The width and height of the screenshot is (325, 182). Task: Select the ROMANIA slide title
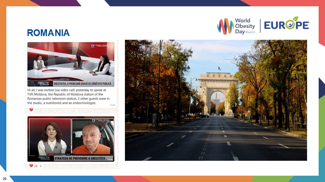48,33
